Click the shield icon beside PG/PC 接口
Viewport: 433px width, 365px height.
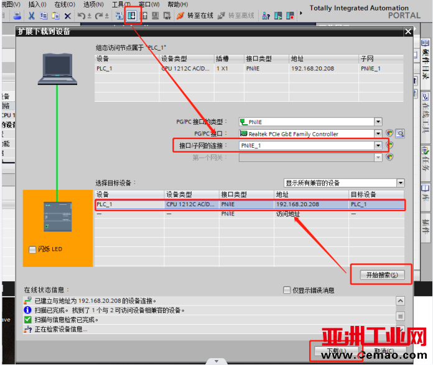click(x=389, y=133)
